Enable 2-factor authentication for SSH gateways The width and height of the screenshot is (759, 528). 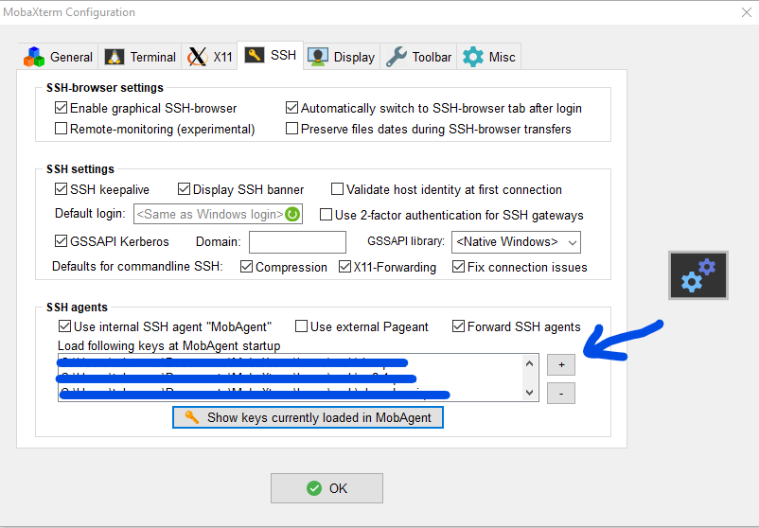tap(327, 215)
